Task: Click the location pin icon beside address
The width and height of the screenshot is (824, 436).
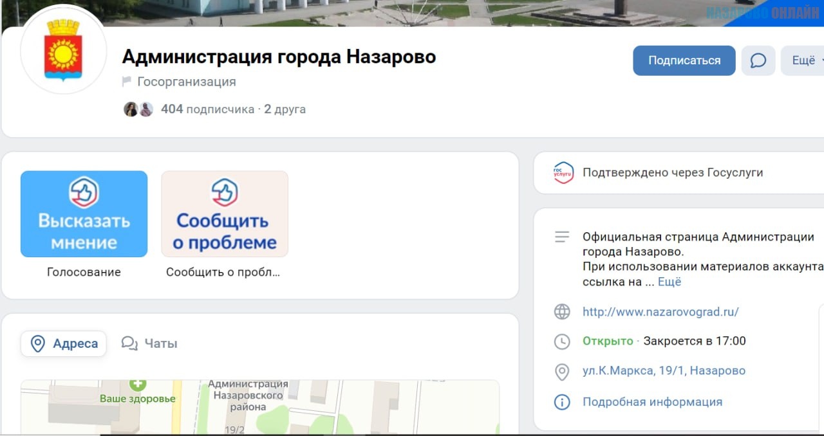Action: point(562,372)
